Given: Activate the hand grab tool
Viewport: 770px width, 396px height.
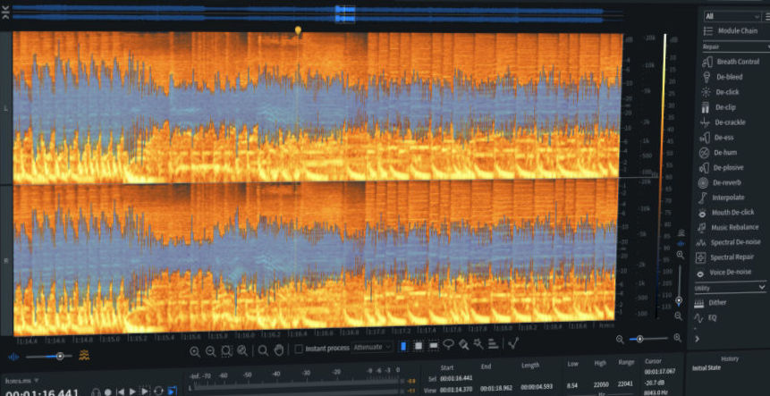Looking at the screenshot, I should tap(278, 350).
